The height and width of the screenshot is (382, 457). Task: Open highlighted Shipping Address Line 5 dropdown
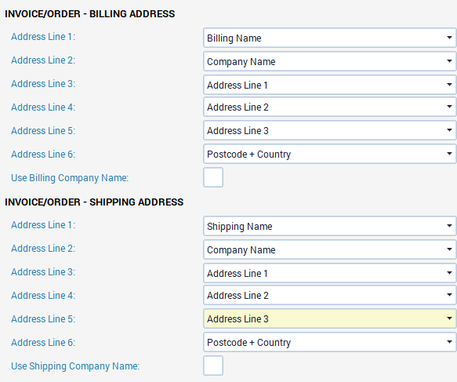(x=330, y=318)
